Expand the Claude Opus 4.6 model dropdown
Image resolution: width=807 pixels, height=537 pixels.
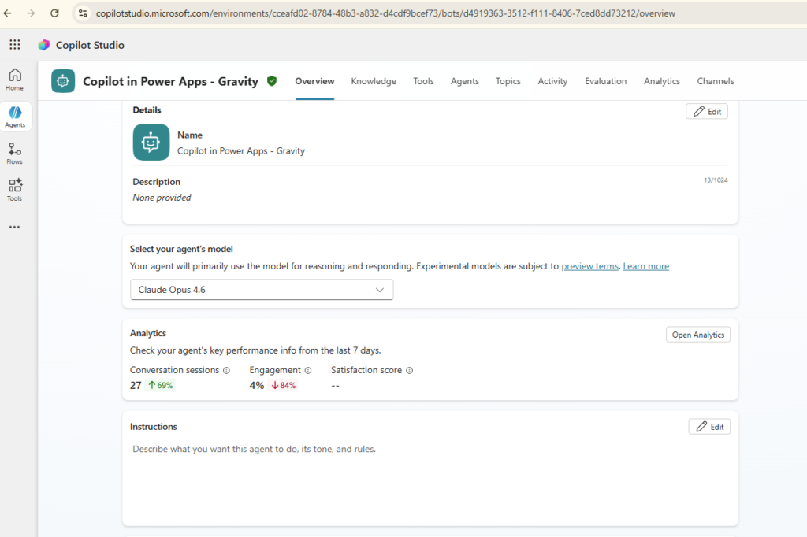(262, 290)
